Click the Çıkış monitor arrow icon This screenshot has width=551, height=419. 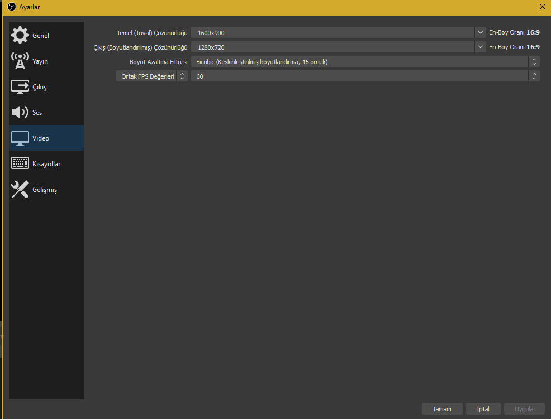[x=20, y=86]
